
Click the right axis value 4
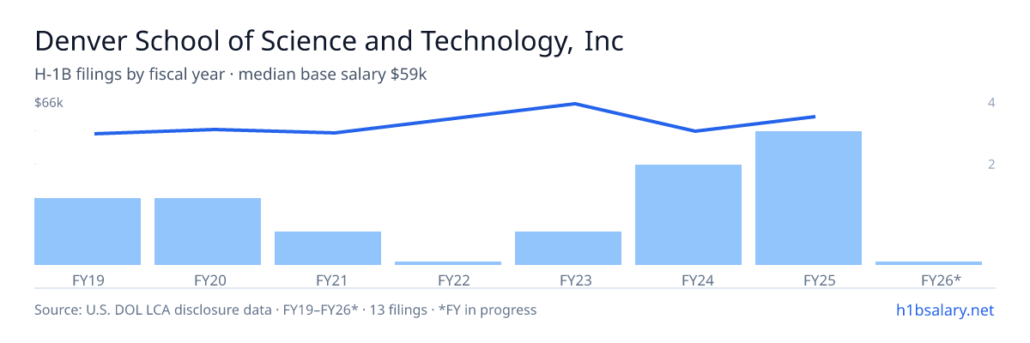pos(991,103)
